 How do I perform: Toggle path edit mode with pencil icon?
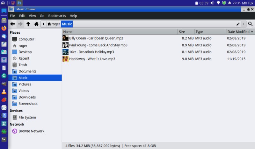coord(238,24)
